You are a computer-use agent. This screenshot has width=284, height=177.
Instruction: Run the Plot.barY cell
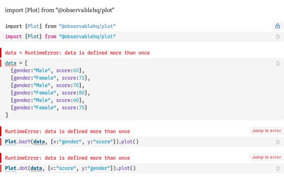(x=278, y=142)
